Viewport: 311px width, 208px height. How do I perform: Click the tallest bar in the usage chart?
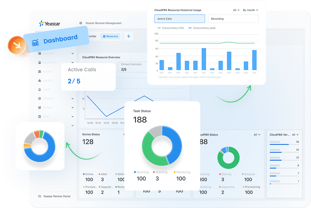point(204,59)
